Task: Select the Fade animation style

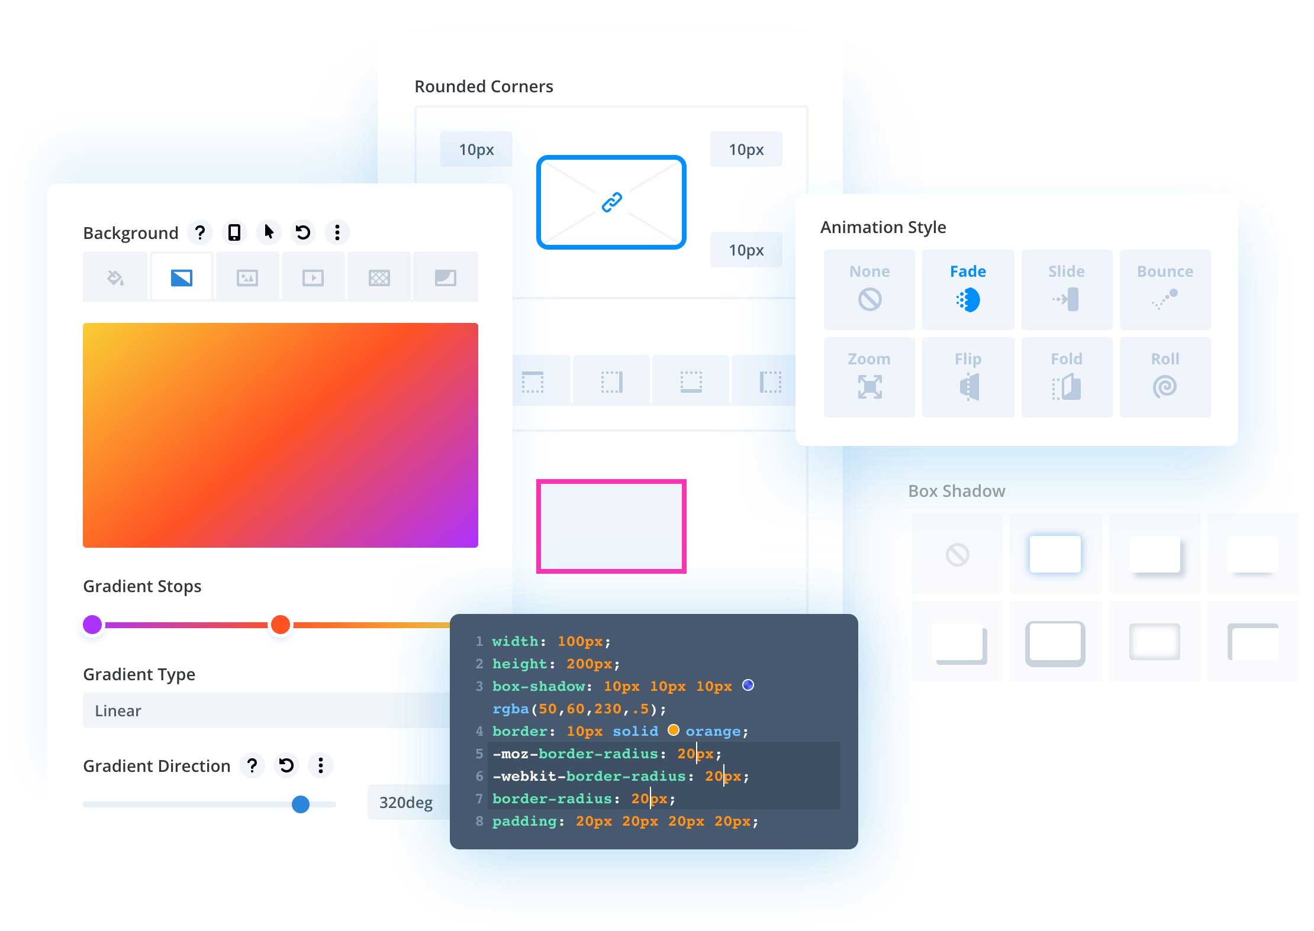Action: pos(965,287)
